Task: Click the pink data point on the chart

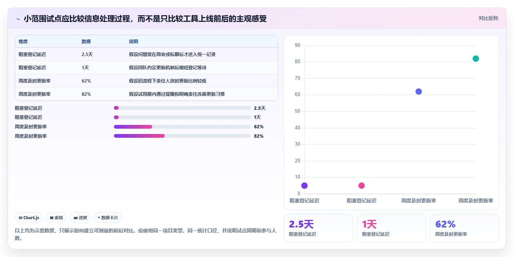Action: pos(361,185)
